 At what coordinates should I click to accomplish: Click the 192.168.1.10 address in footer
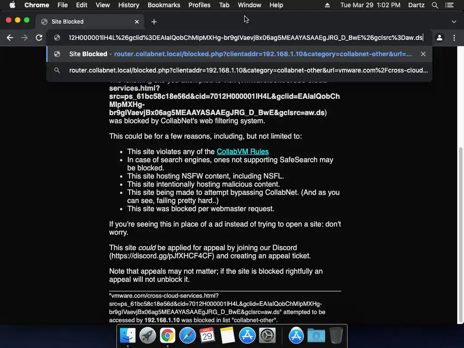point(162,320)
